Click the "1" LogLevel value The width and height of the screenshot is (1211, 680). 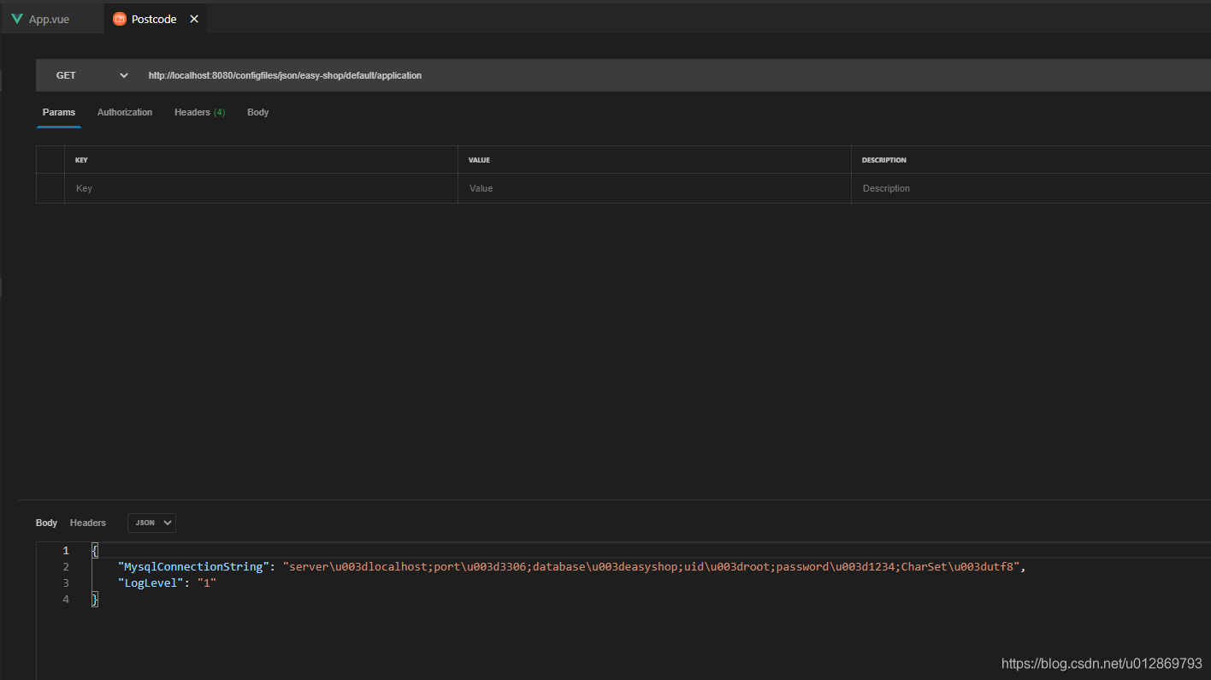point(206,582)
